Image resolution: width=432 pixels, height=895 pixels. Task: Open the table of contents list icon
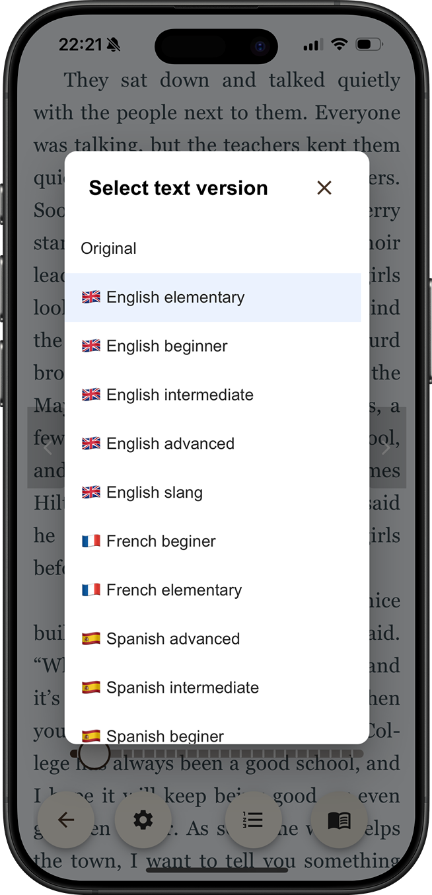(253, 820)
